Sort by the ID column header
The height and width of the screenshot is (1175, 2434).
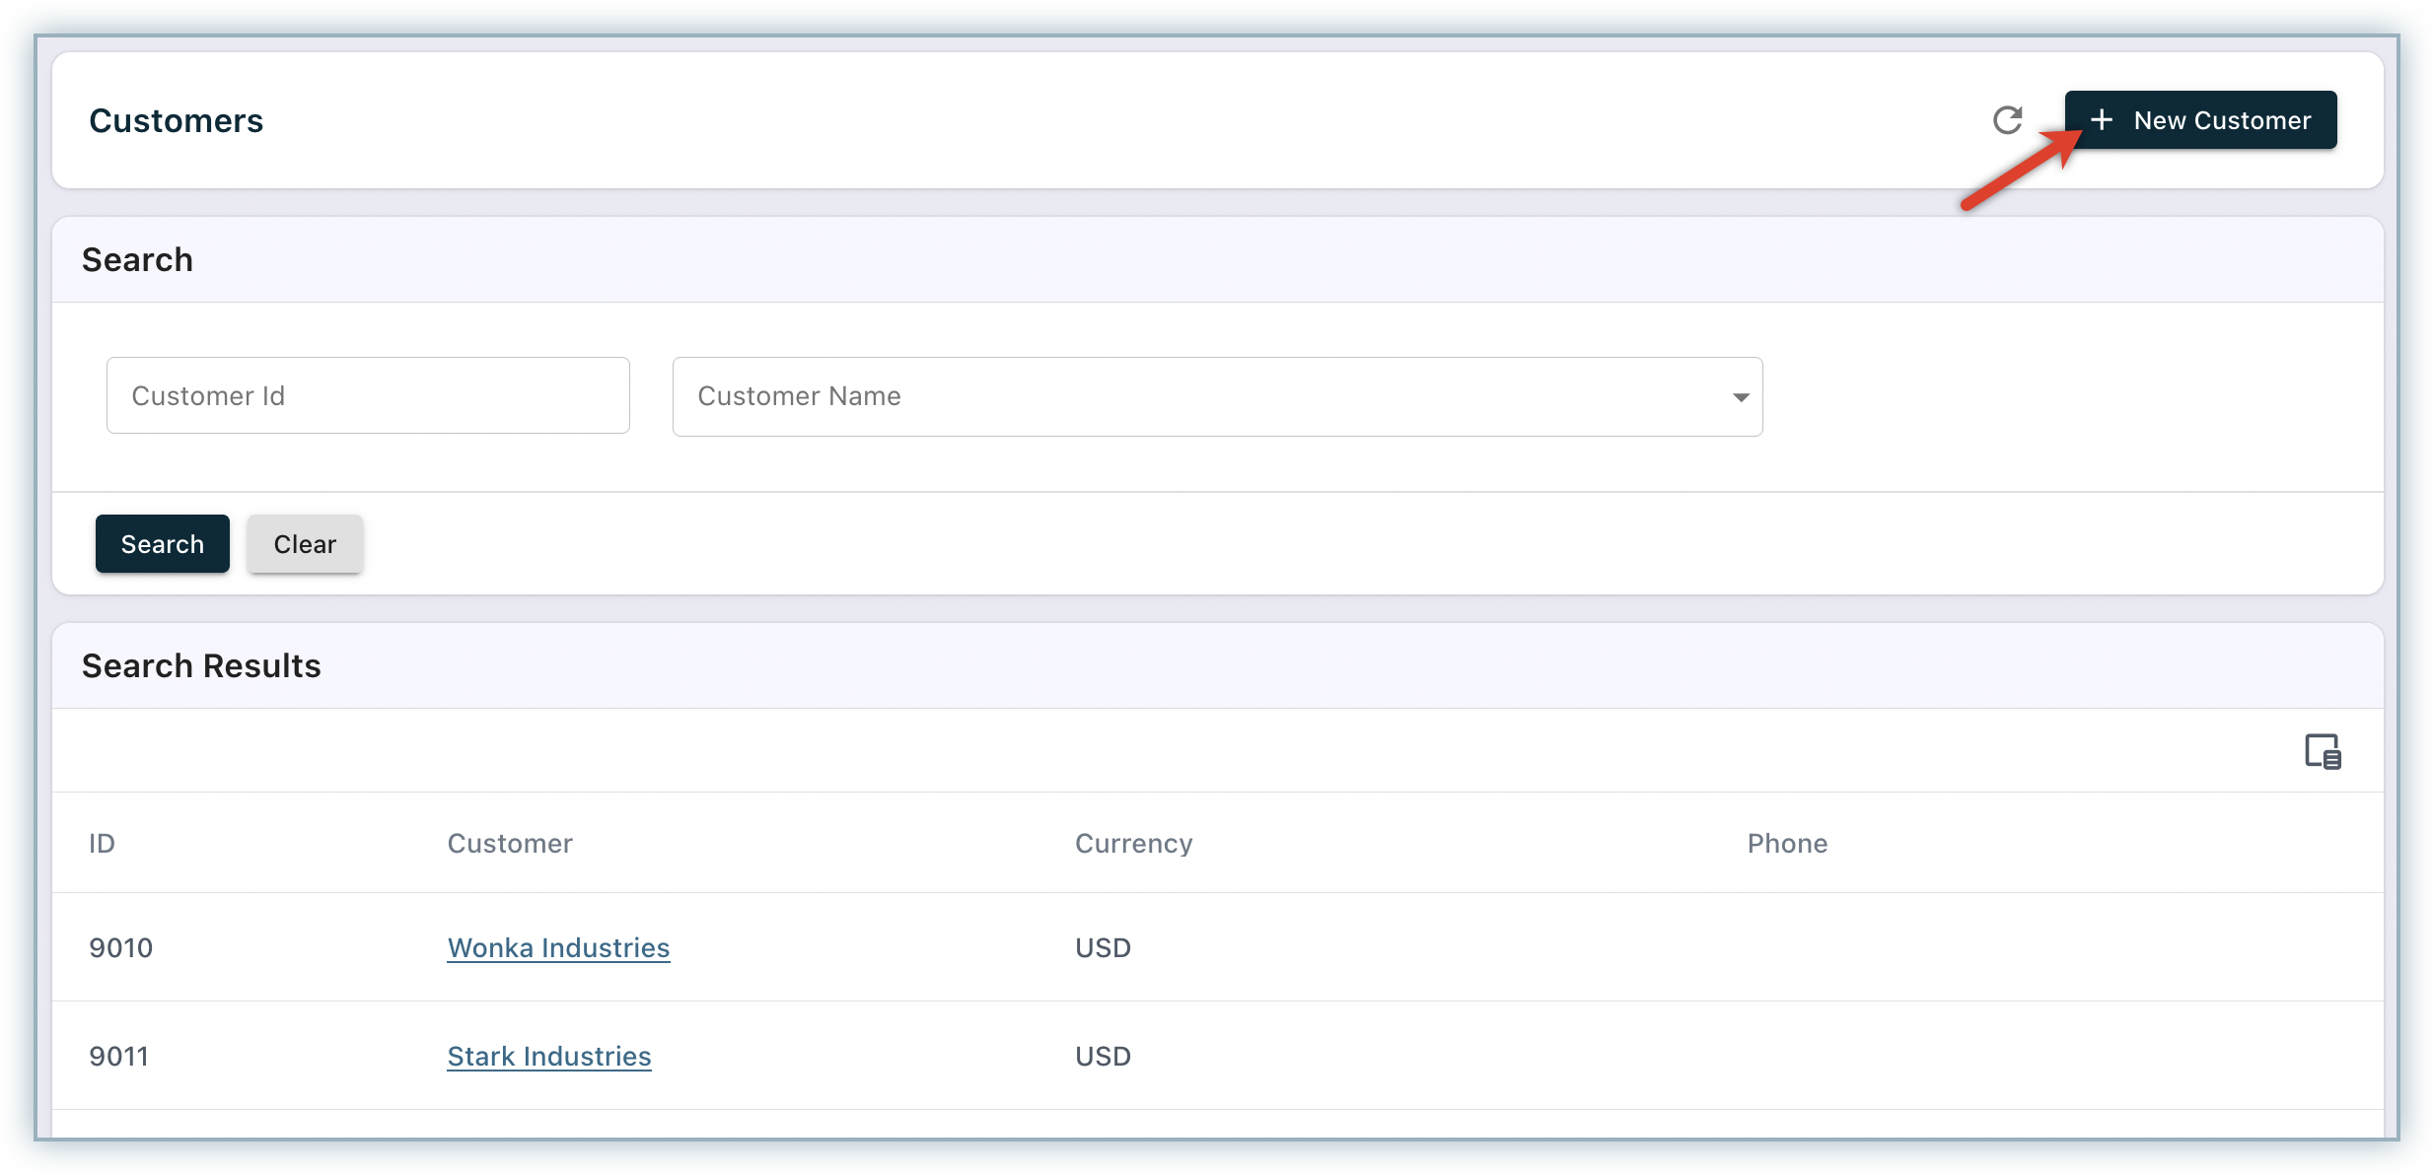tap(102, 843)
